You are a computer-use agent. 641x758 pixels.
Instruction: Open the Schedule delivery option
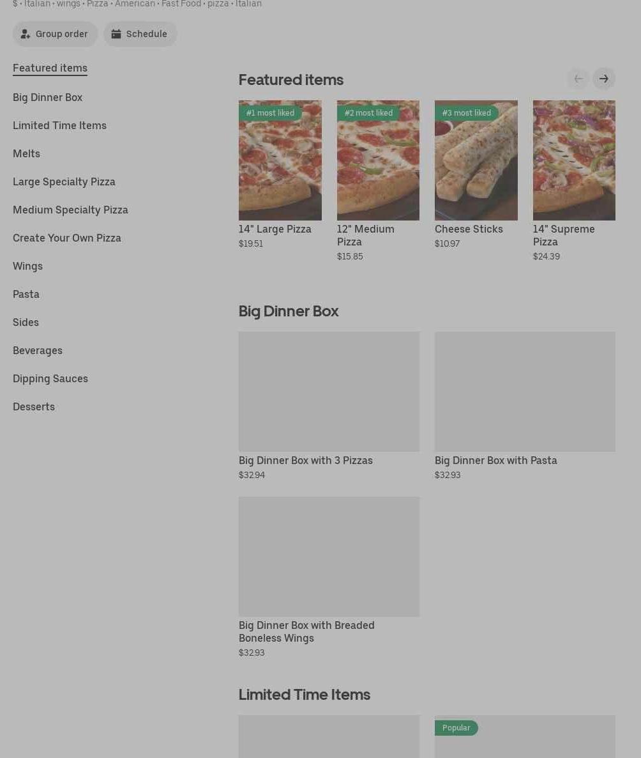[x=140, y=34]
